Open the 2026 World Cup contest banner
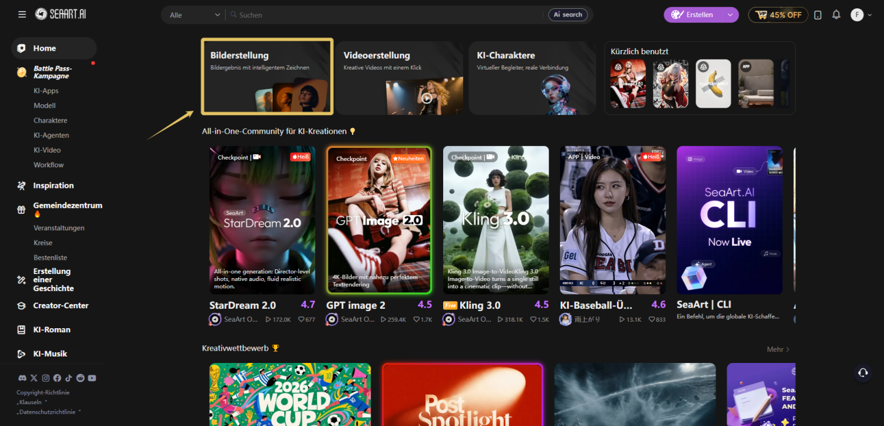884x426 pixels. (290, 395)
